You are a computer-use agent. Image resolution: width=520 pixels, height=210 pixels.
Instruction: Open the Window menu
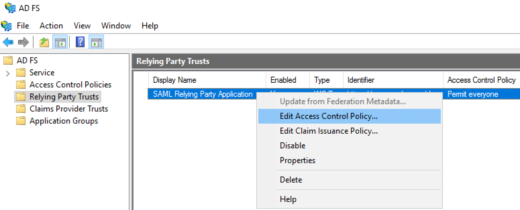click(116, 25)
